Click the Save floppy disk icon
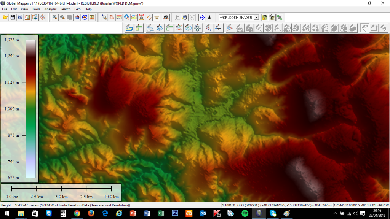Image resolution: width=390 pixels, height=219 pixels. (x=12, y=17)
